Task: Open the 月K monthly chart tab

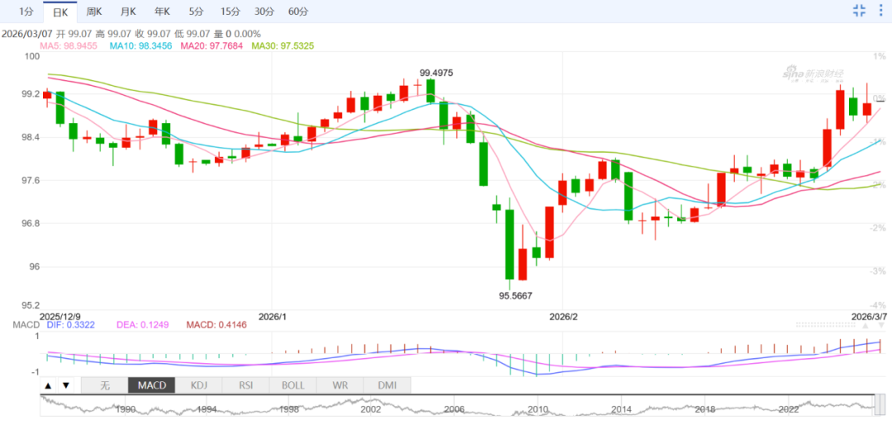Action: (x=128, y=12)
